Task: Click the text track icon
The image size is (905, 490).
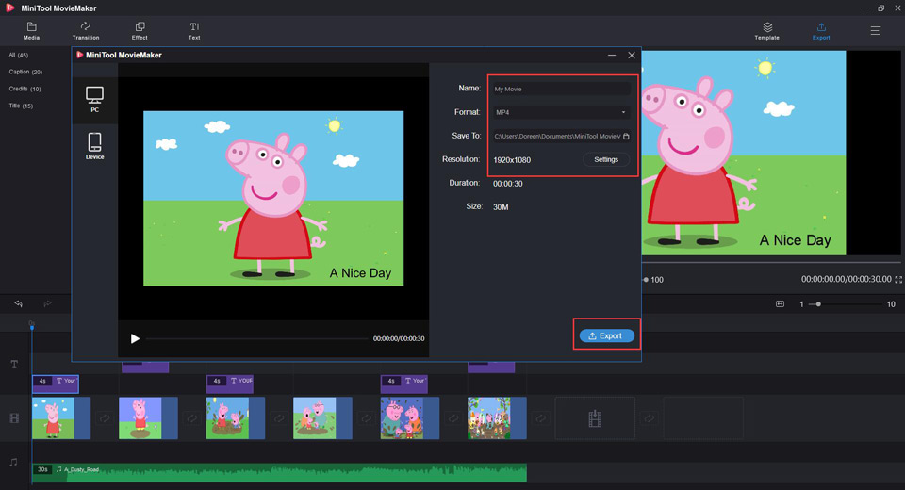Action: pyautogui.click(x=14, y=364)
